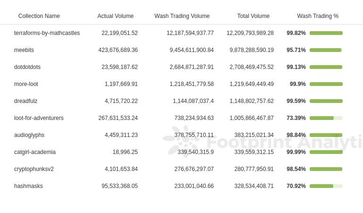Viewport: 363px width, 213px height.
Task: Click the hashmasks collection name
Action: [x=28, y=186]
